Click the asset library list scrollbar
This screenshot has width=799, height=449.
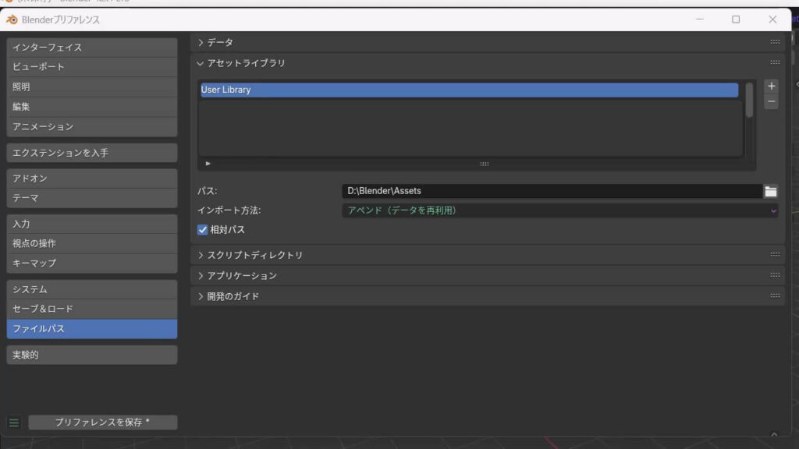point(749,101)
